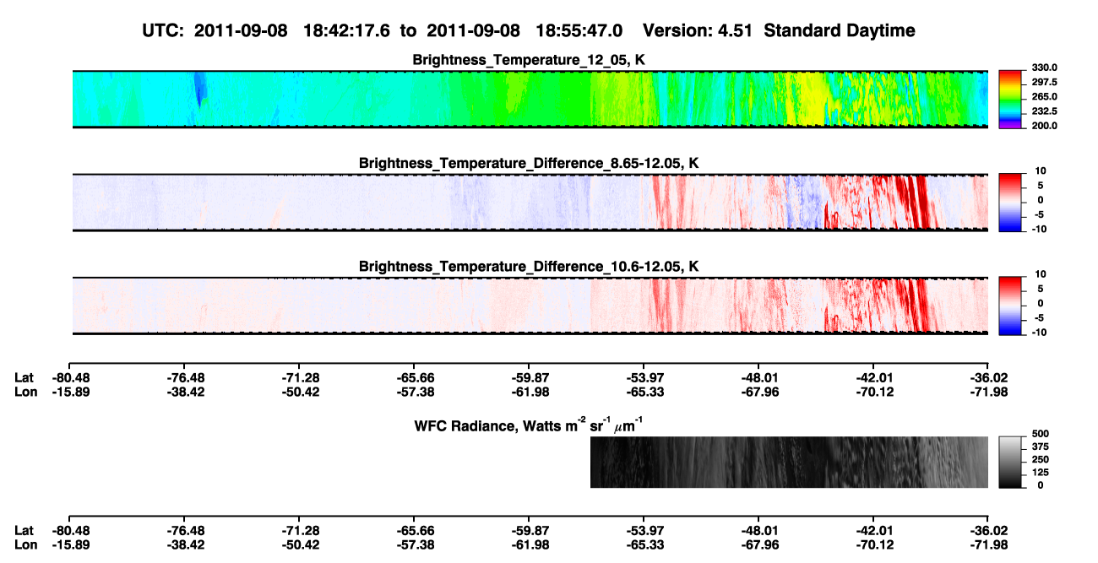Select the 8.65-12.05 temperature difference image panel
This screenshot has width=1098, height=563.
(530, 202)
